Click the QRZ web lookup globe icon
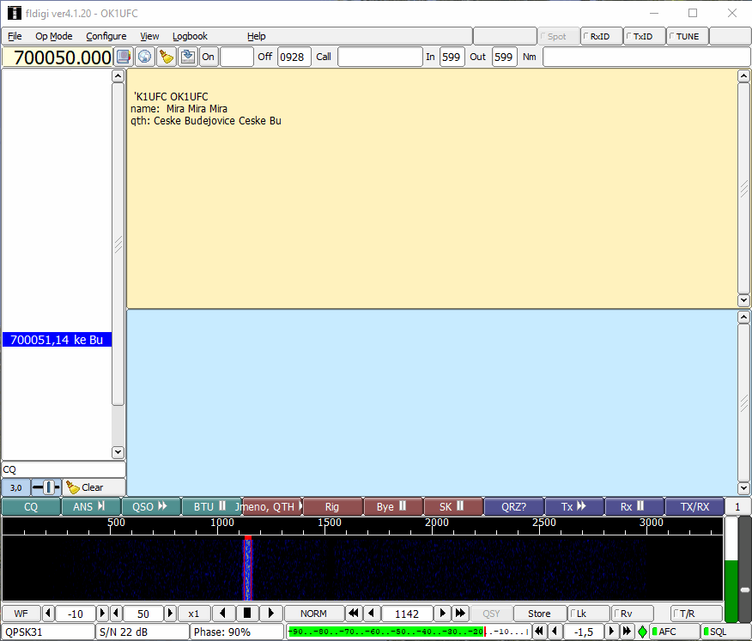The height and width of the screenshot is (641, 752). [x=145, y=57]
